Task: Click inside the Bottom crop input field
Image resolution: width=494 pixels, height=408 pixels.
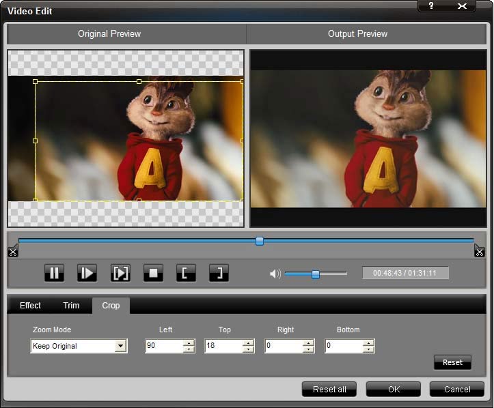Action: point(343,346)
